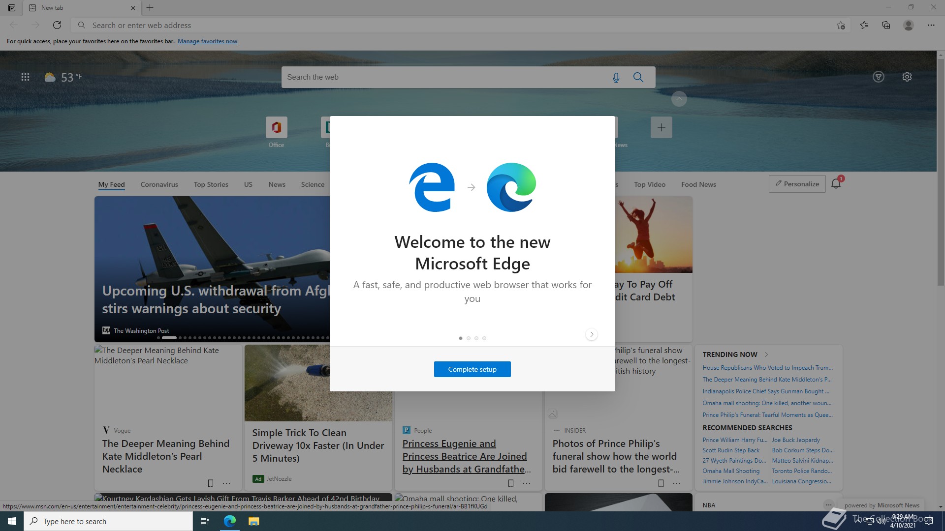The image size is (945, 531).
Task: Select the fourth dot in welcome dialog pager
Action: pyautogui.click(x=484, y=338)
